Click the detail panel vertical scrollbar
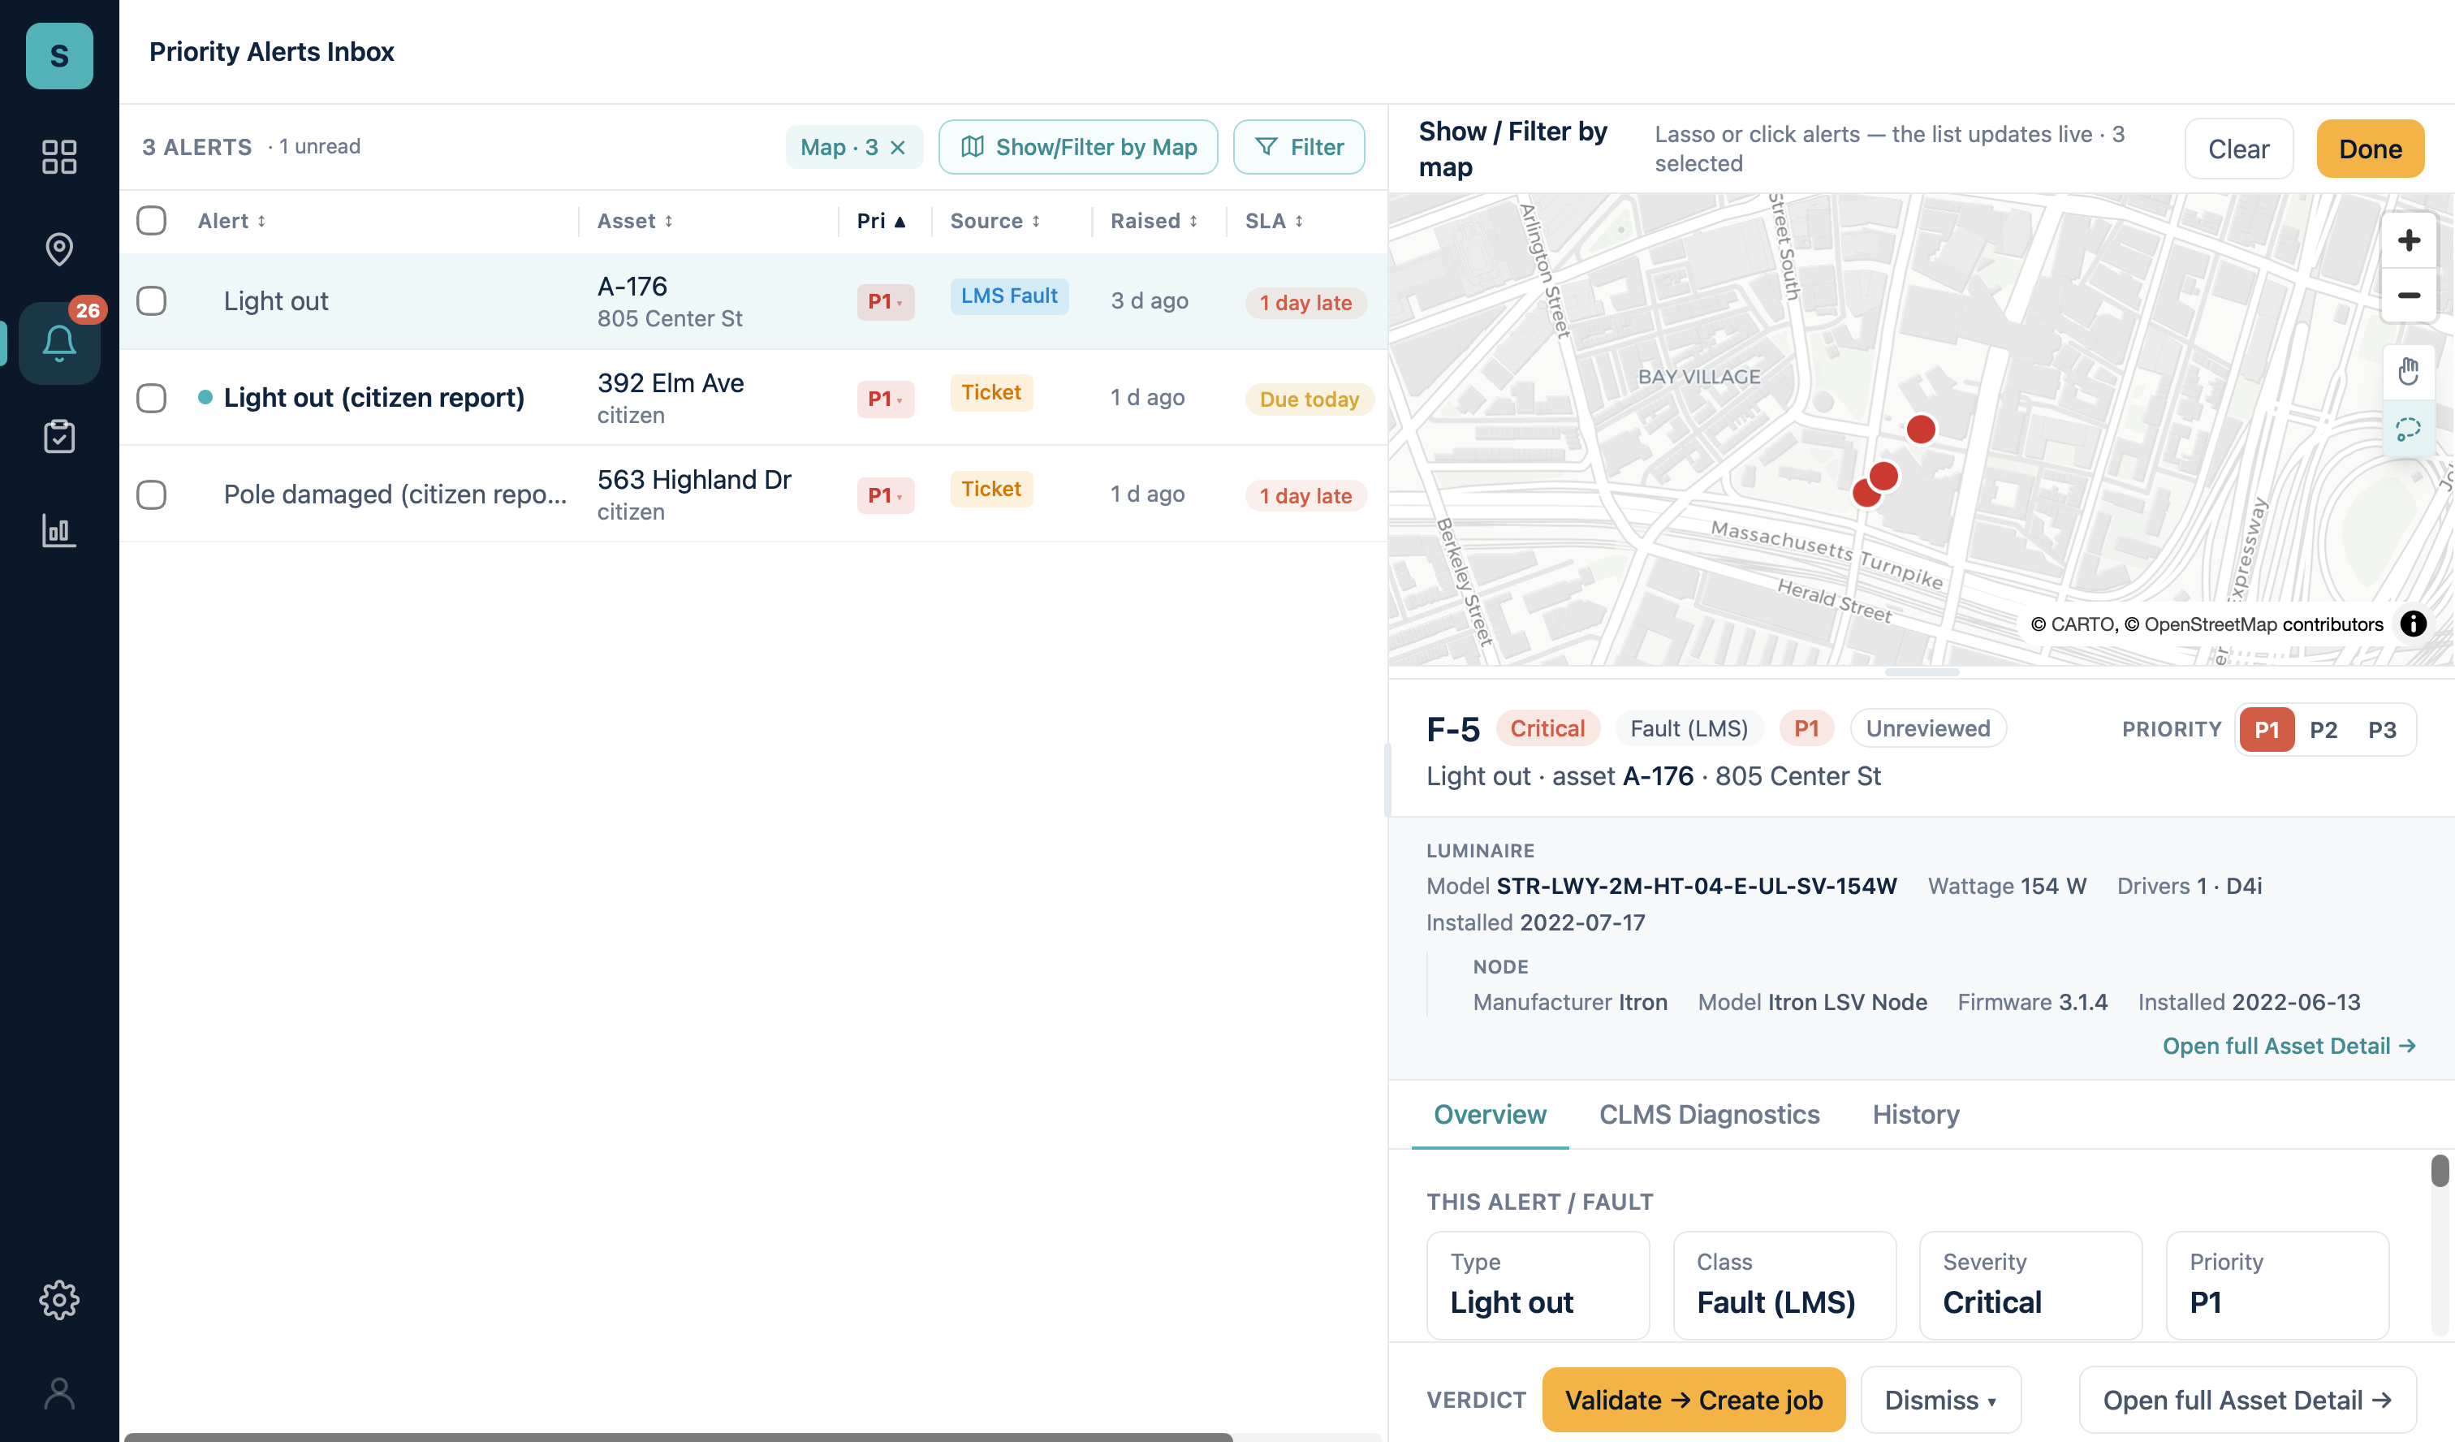This screenshot has height=1442, width=2455. point(2440,1170)
